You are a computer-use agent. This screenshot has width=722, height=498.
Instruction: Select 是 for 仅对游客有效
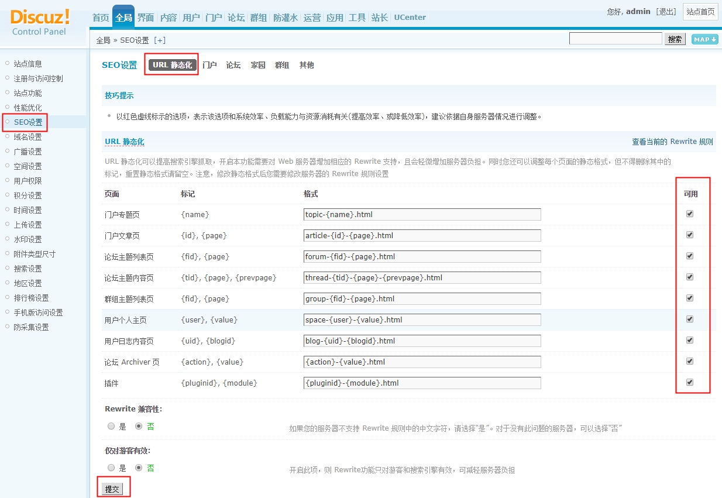(111, 468)
